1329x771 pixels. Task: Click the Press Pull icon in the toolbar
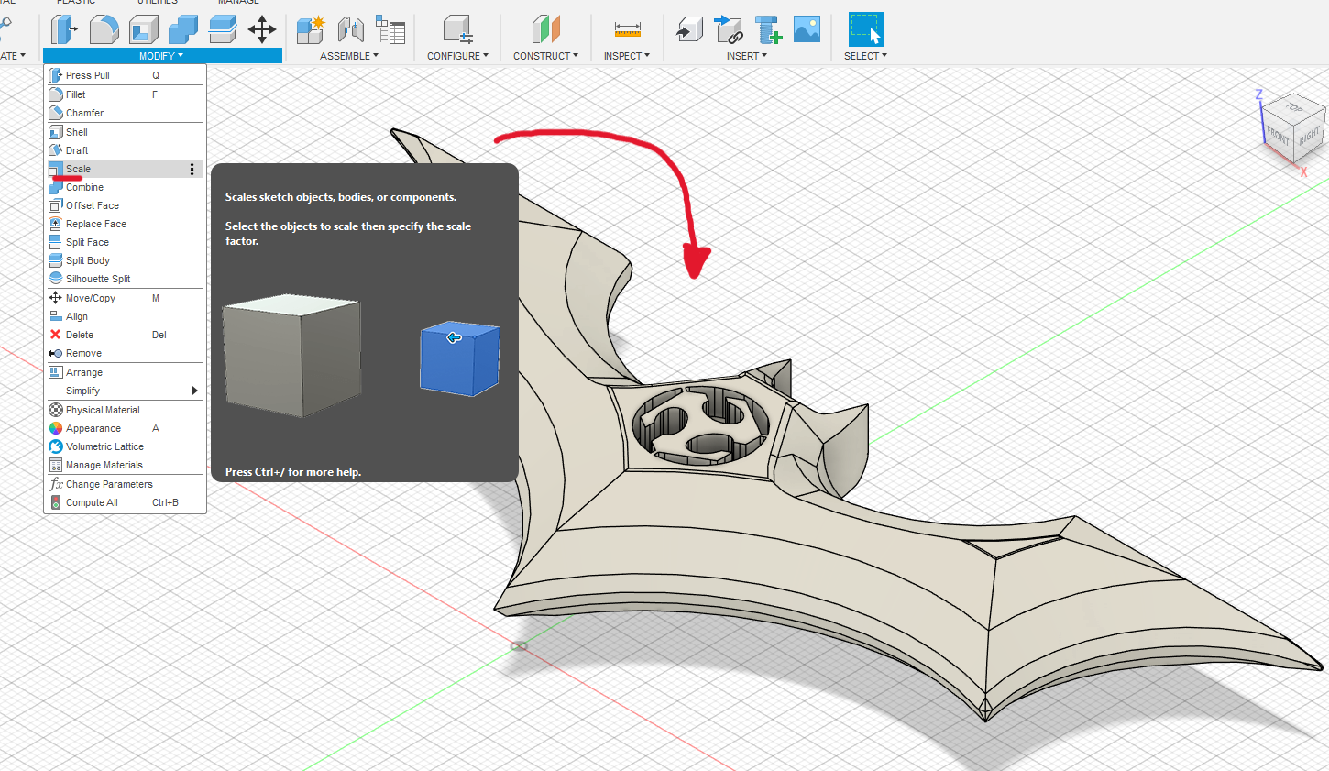(63, 29)
